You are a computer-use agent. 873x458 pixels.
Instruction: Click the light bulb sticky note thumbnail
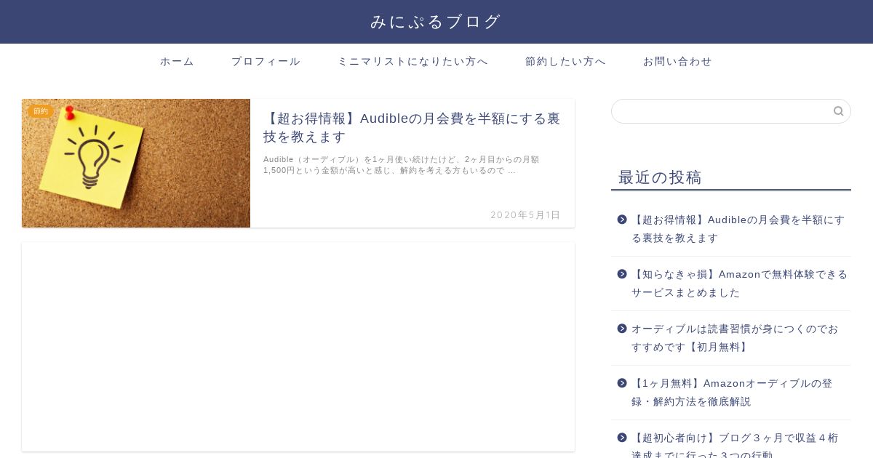136,163
